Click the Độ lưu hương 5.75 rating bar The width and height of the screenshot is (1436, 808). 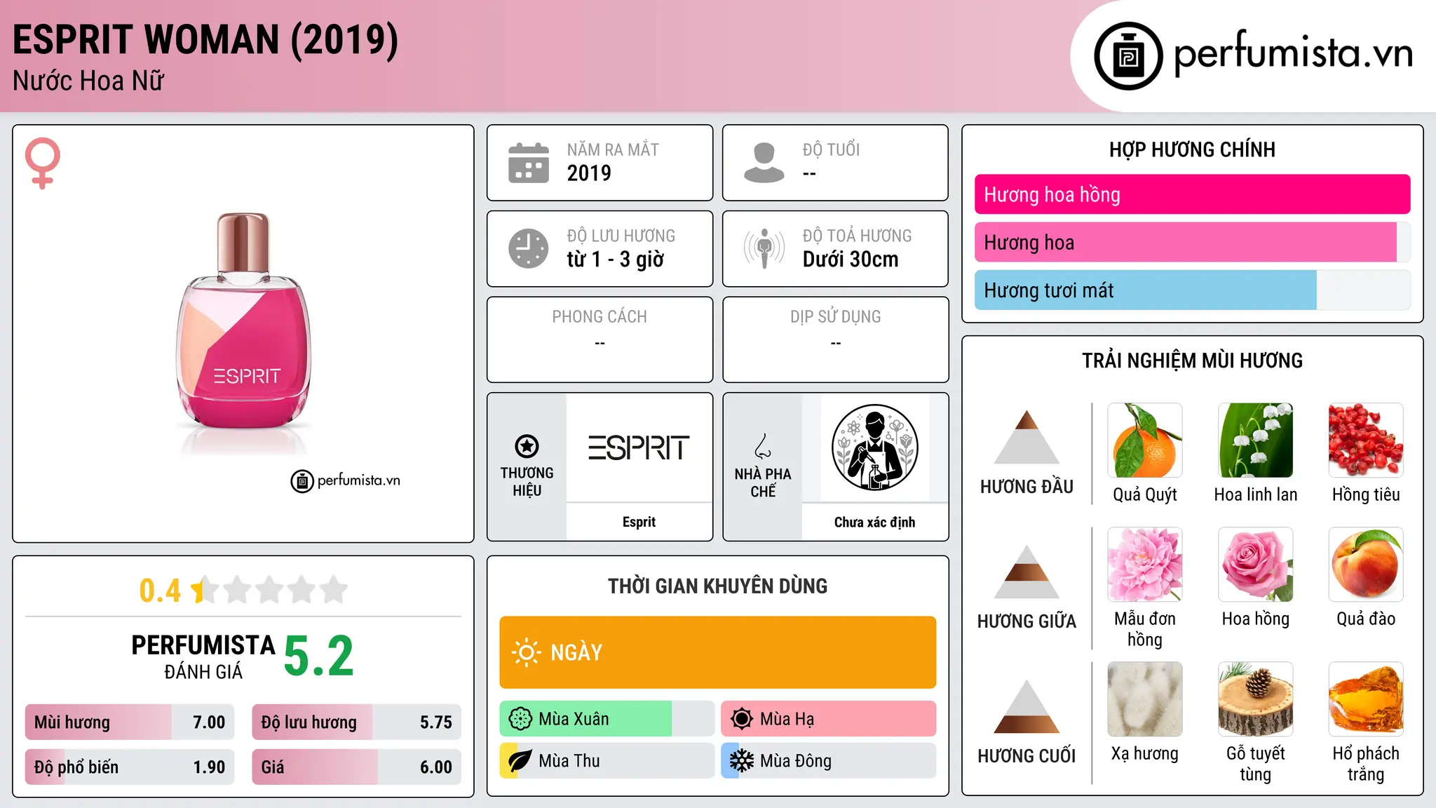point(356,722)
